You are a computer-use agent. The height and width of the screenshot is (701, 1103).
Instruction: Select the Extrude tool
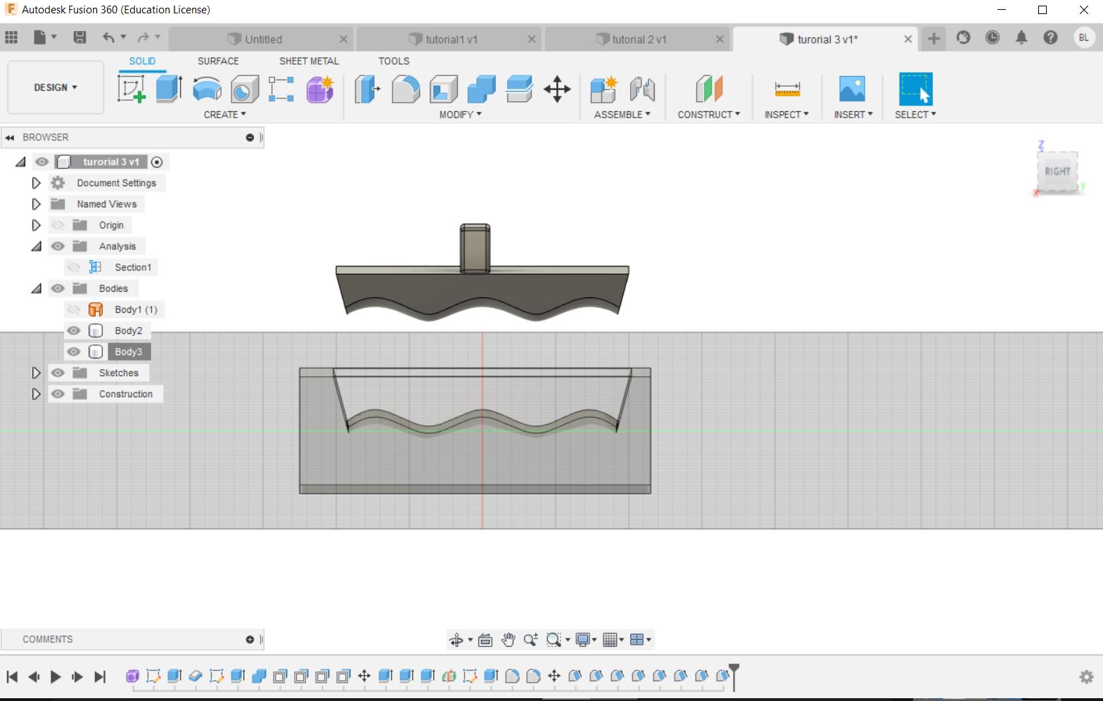coord(169,89)
